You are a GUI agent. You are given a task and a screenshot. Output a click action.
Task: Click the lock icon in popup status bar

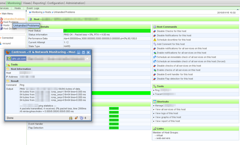[71, 118]
